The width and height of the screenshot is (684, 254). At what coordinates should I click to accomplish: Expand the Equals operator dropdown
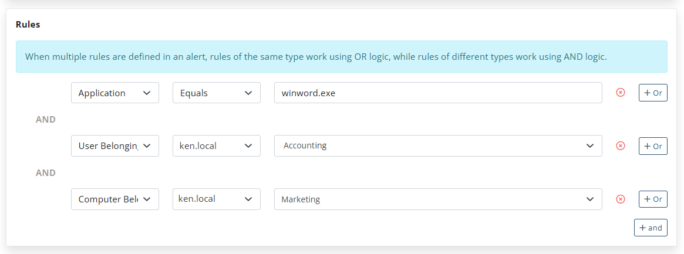[216, 93]
